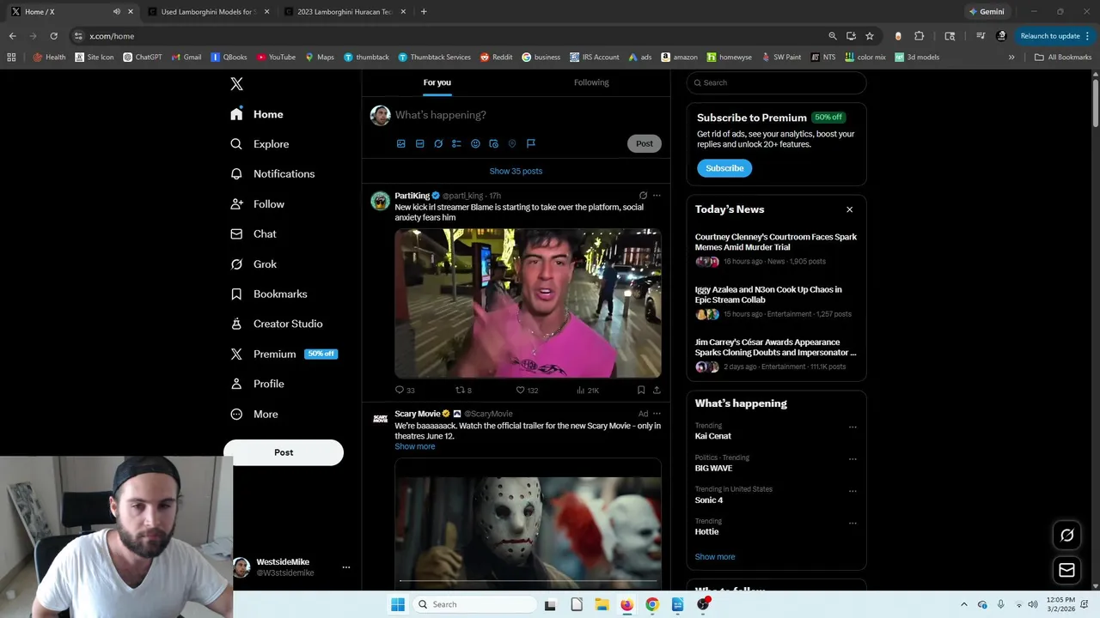Expand the More menu in sidebar
Image resolution: width=1100 pixels, height=618 pixels.
[254, 414]
